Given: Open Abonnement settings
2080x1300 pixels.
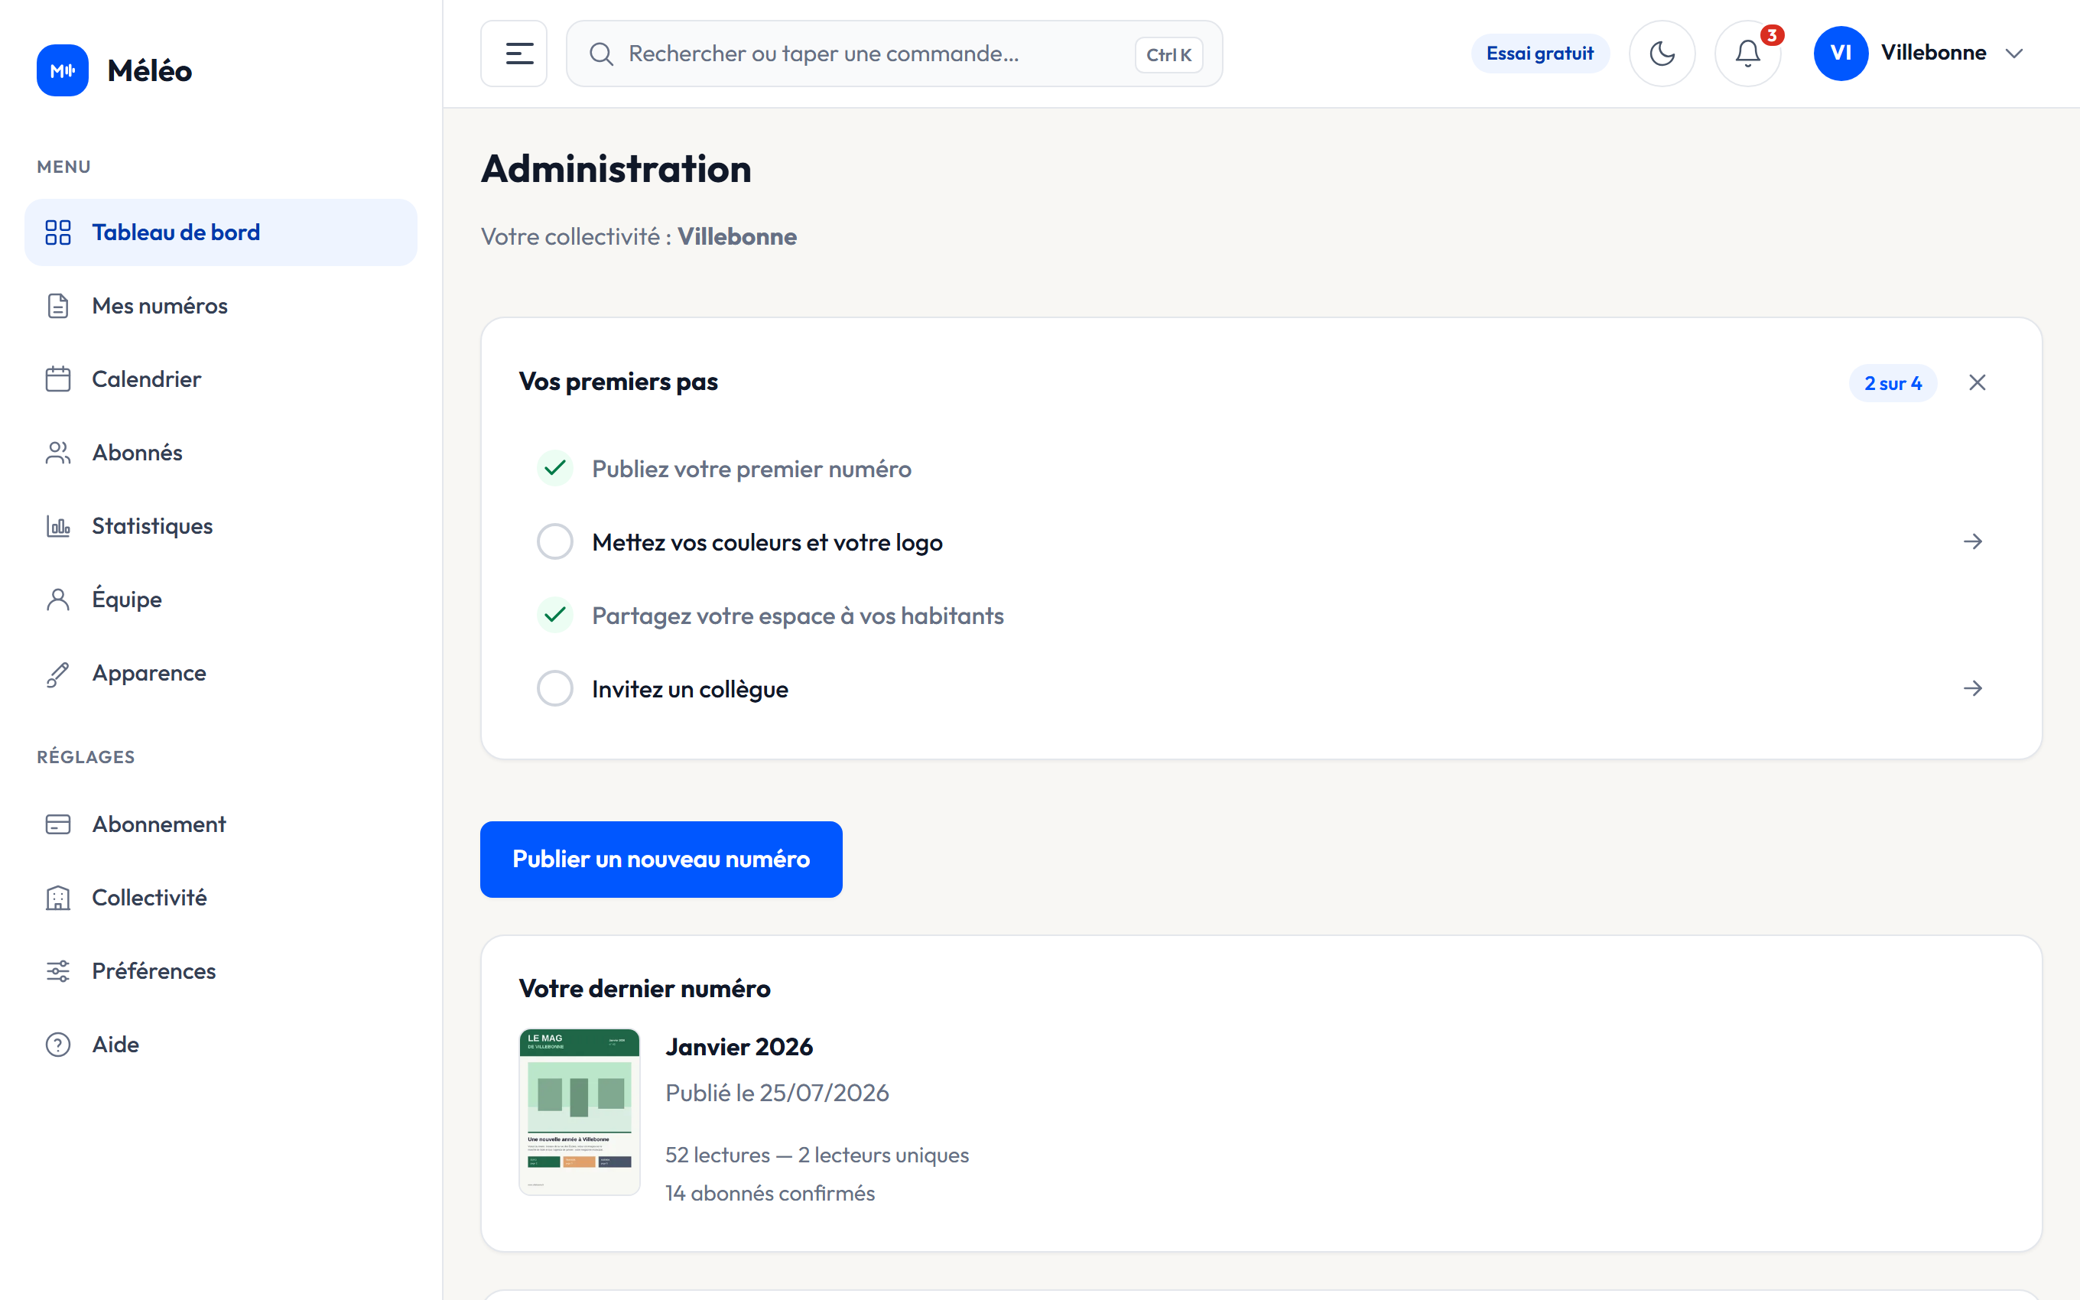Looking at the screenshot, I should click(221, 824).
